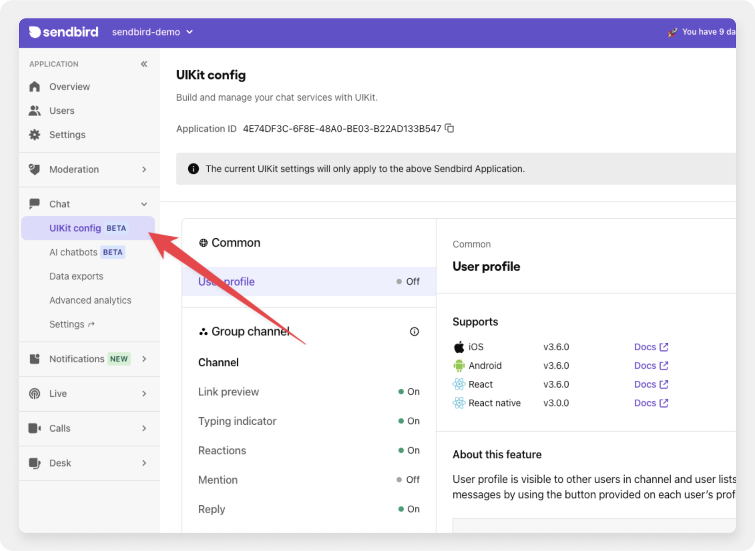The image size is (755, 551).
Task: Open Data exports page
Action: point(76,276)
